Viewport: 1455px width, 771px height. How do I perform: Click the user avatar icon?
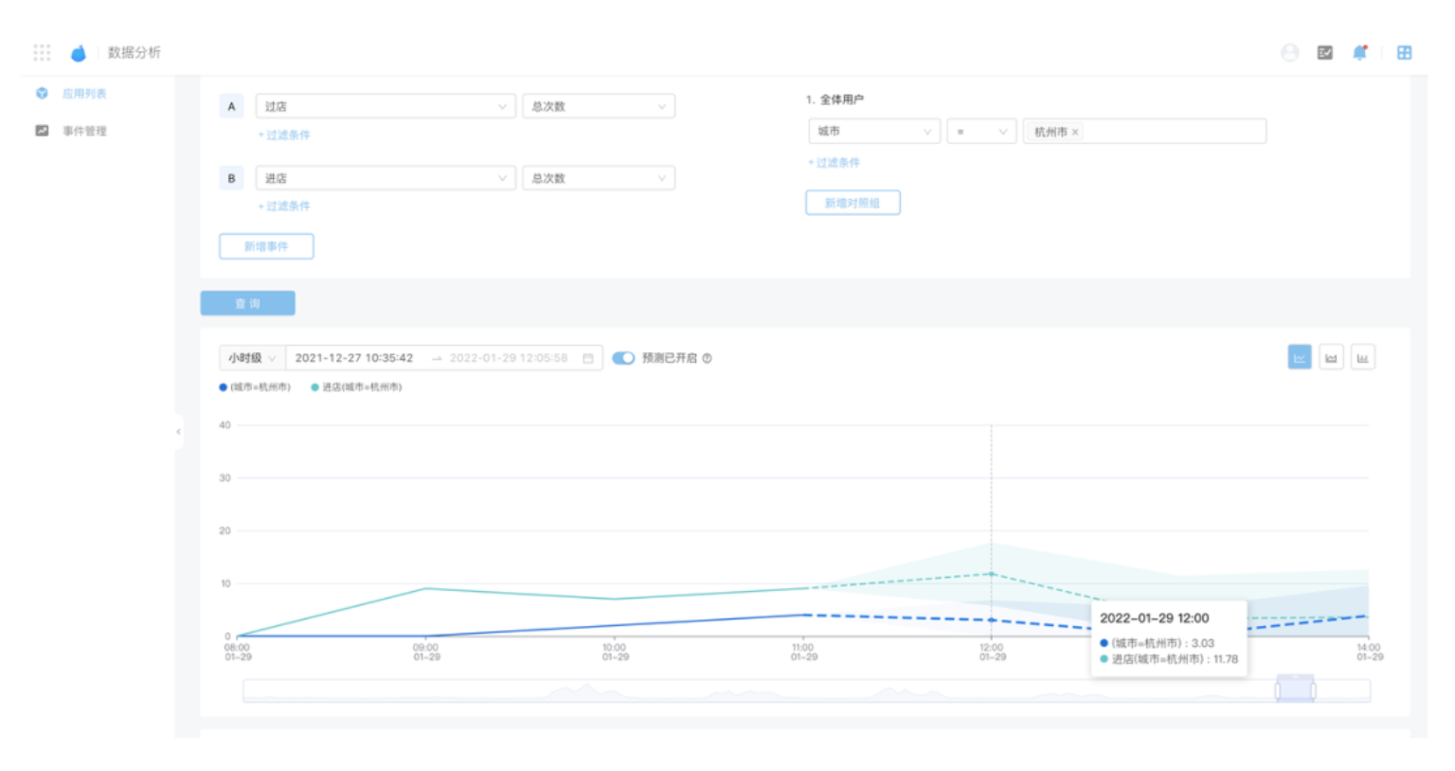1289,53
